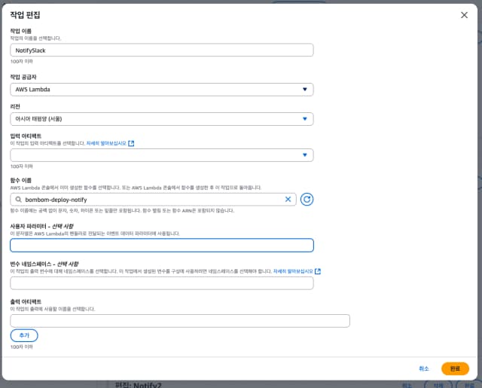Click external link icon beside variable namespace help
Image resolution: width=482 pixels, height=388 pixels.
(x=318, y=271)
